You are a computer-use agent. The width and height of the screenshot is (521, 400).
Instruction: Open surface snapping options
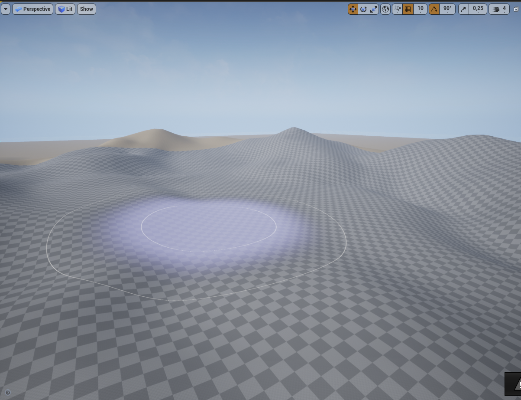397,9
